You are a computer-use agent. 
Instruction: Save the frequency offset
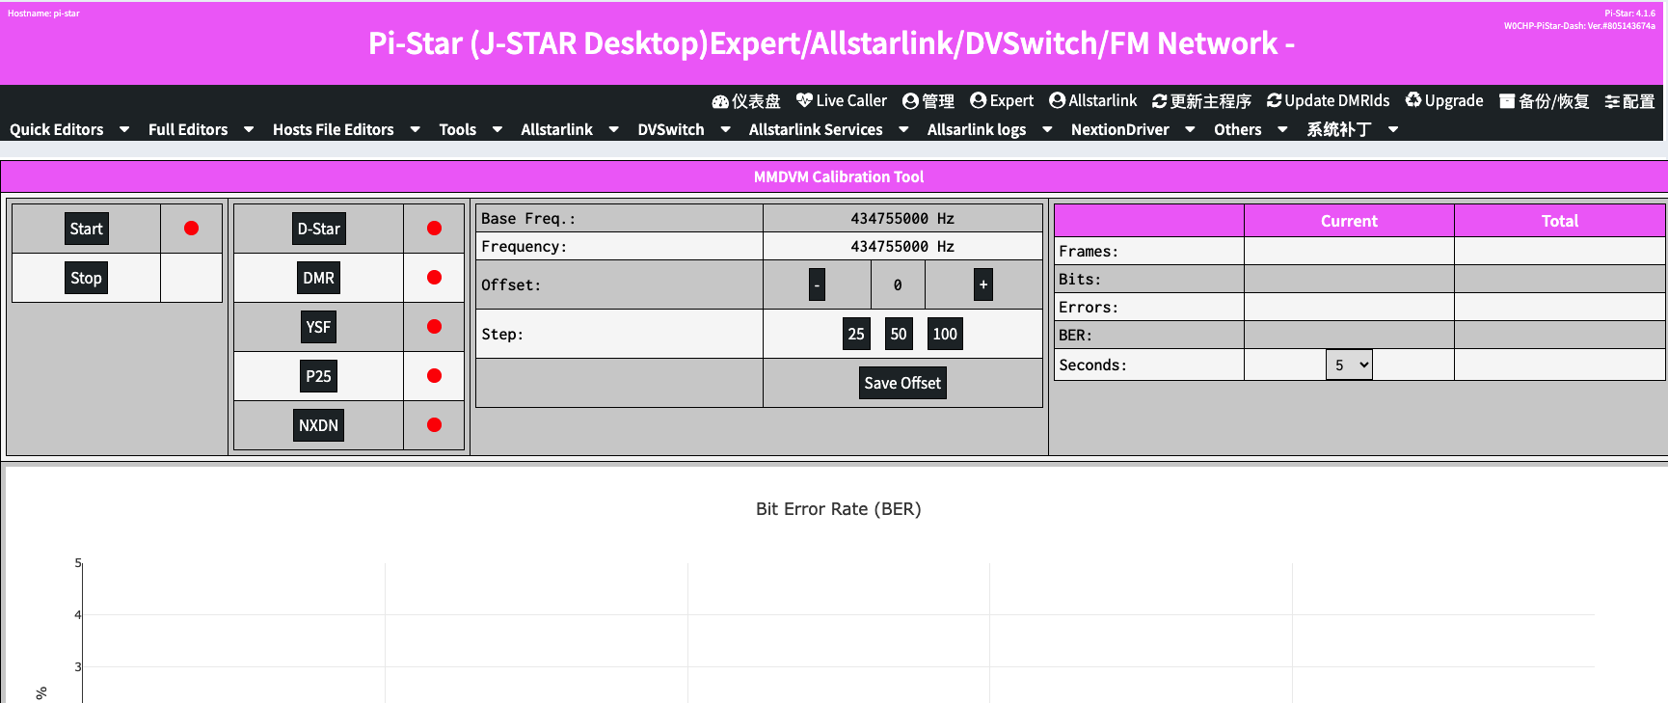pyautogui.click(x=902, y=383)
